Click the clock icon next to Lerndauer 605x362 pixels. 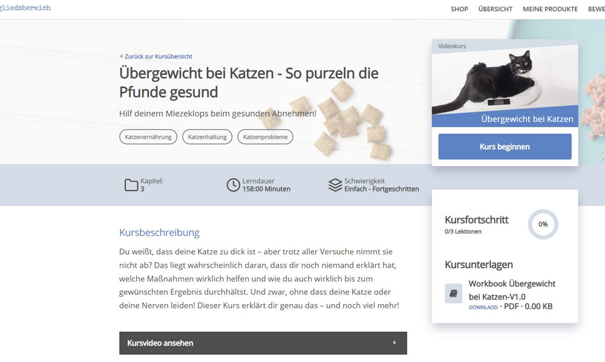(x=234, y=185)
